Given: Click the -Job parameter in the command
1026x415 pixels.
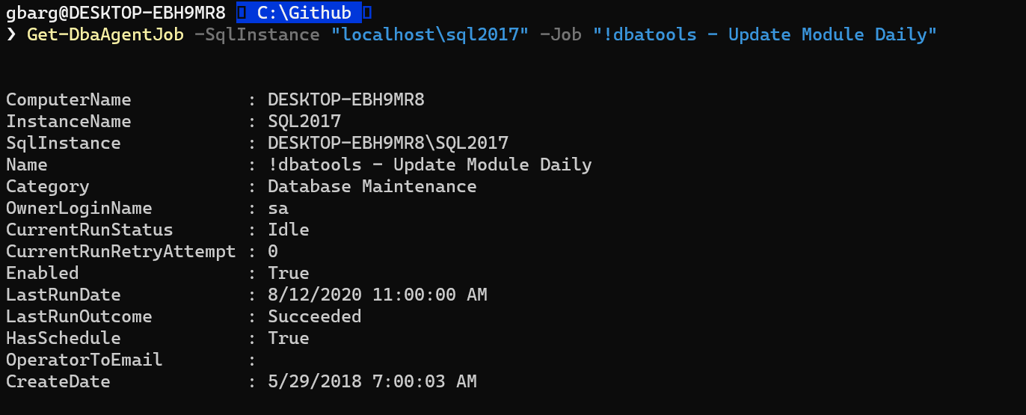Looking at the screenshot, I should tap(560, 35).
